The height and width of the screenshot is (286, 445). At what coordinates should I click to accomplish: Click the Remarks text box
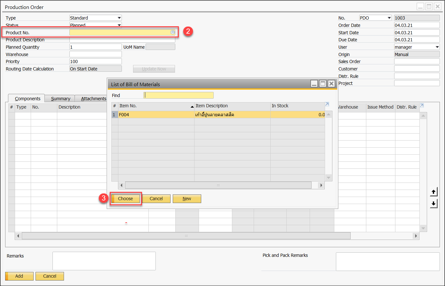click(x=104, y=261)
